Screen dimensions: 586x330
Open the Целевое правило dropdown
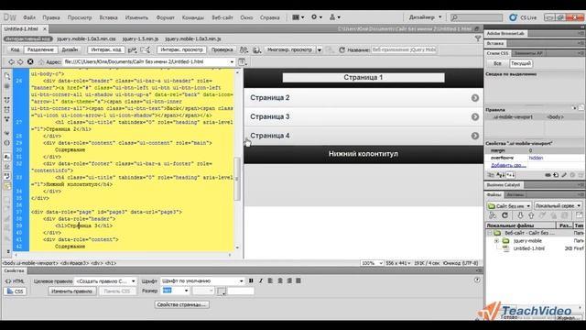click(106, 281)
